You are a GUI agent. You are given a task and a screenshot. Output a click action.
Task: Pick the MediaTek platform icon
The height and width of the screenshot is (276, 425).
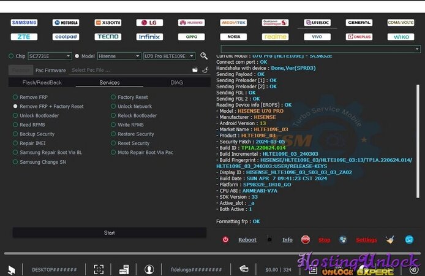tap(233, 23)
